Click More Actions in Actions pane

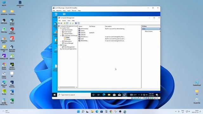coord(149,31)
